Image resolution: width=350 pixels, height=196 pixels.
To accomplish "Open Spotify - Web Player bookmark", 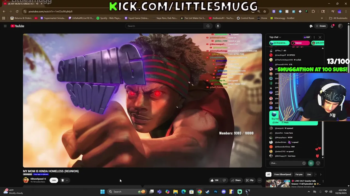I will click(x=109, y=18).
